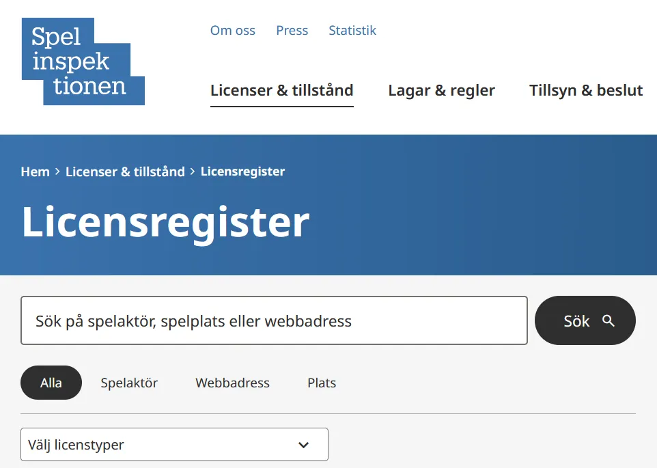Click inside the spelaktör search input field
Screen dimensions: 657x468
point(273,320)
